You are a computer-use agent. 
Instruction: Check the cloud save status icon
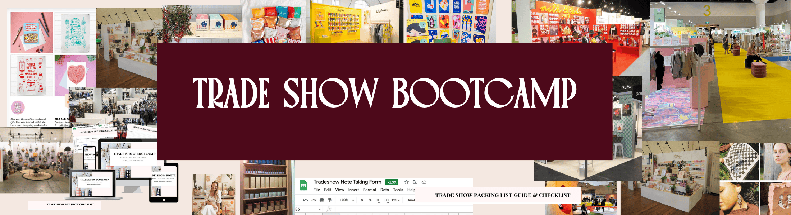point(424,182)
